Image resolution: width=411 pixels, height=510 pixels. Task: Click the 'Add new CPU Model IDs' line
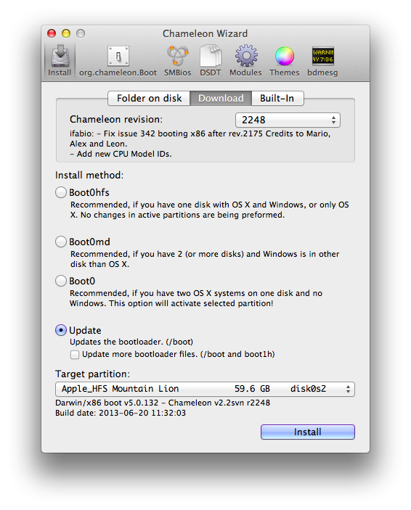pos(121,154)
